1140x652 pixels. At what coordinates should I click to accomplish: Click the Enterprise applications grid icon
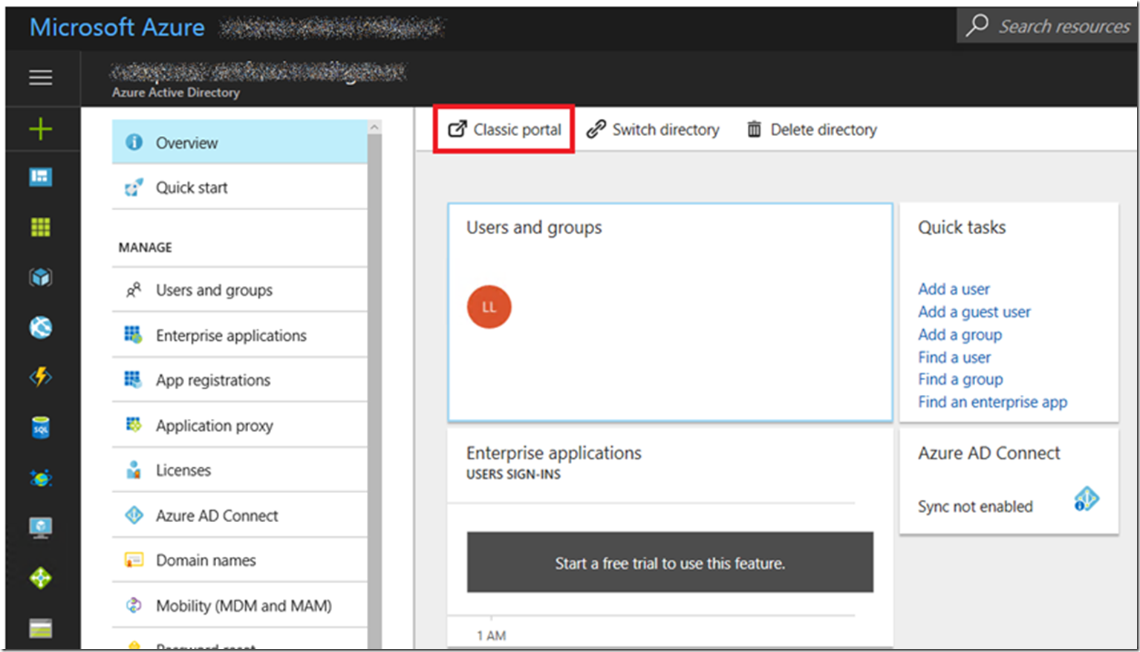point(133,335)
